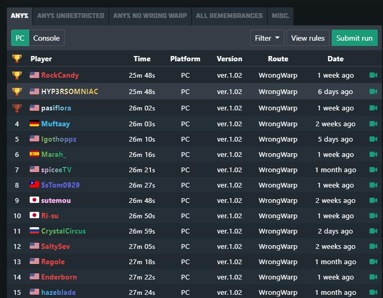Switch platform toggle to Console
The image size is (383, 298).
click(x=46, y=38)
